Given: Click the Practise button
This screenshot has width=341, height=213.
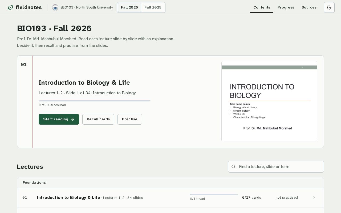Looking at the screenshot, I should click(130, 119).
